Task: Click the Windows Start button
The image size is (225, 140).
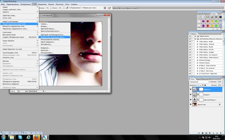Action: tap(3, 137)
